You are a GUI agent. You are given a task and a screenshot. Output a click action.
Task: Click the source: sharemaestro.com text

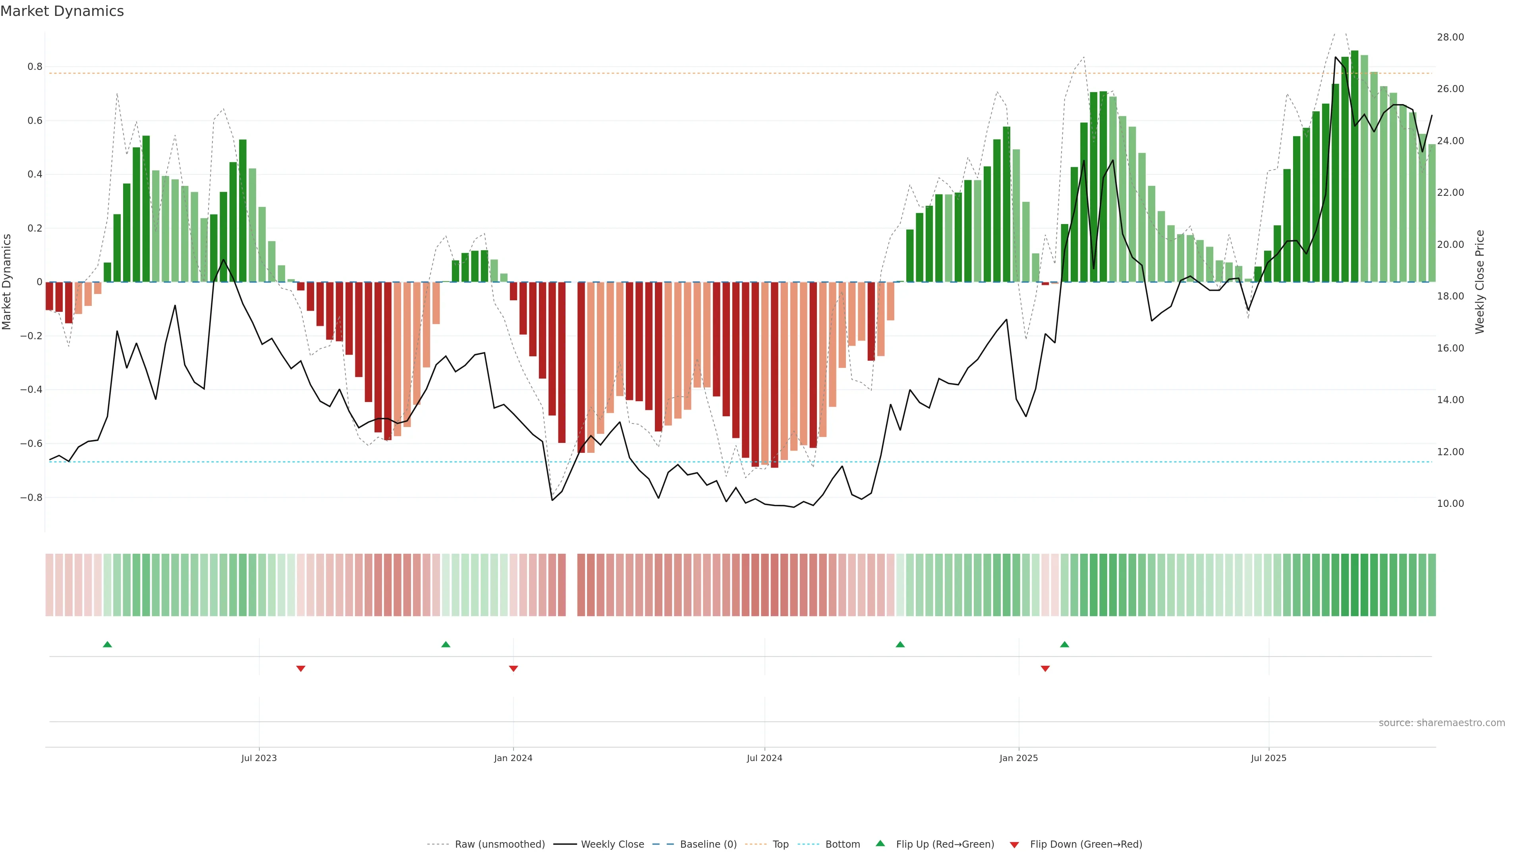click(1442, 723)
